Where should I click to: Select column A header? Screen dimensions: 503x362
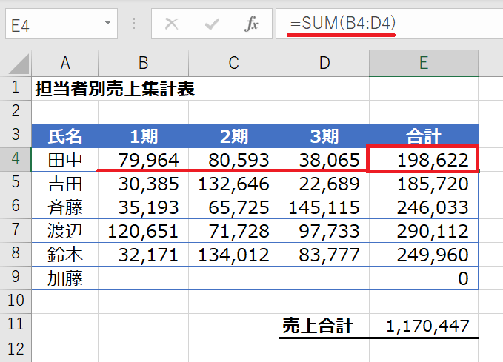(65, 63)
